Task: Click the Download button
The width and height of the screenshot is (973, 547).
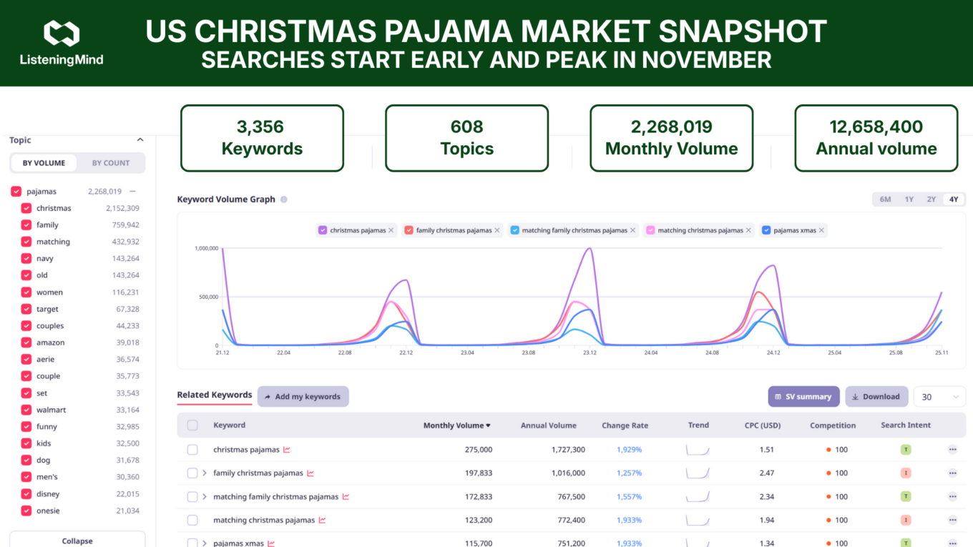Action: (876, 397)
